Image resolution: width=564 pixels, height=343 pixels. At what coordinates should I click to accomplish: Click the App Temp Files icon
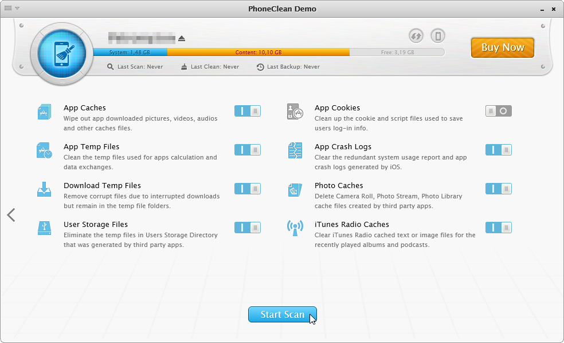coord(44,150)
